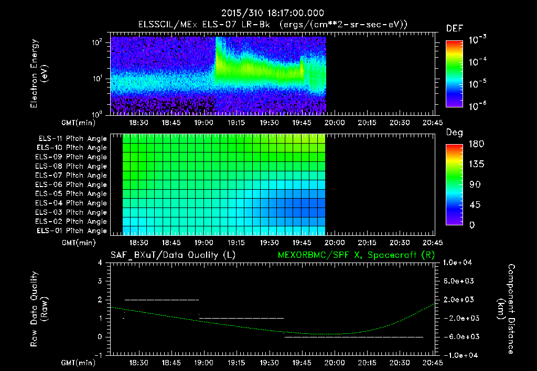Choose the 'ELS-05 Pitch Angle' row label
Viewport: 537px width, 371px height.
(x=71, y=194)
